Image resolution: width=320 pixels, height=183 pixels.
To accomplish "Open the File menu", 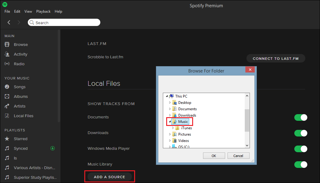I will coord(7,11).
